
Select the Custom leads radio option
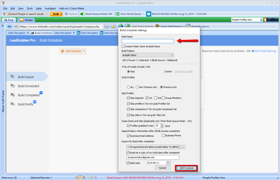162,71
